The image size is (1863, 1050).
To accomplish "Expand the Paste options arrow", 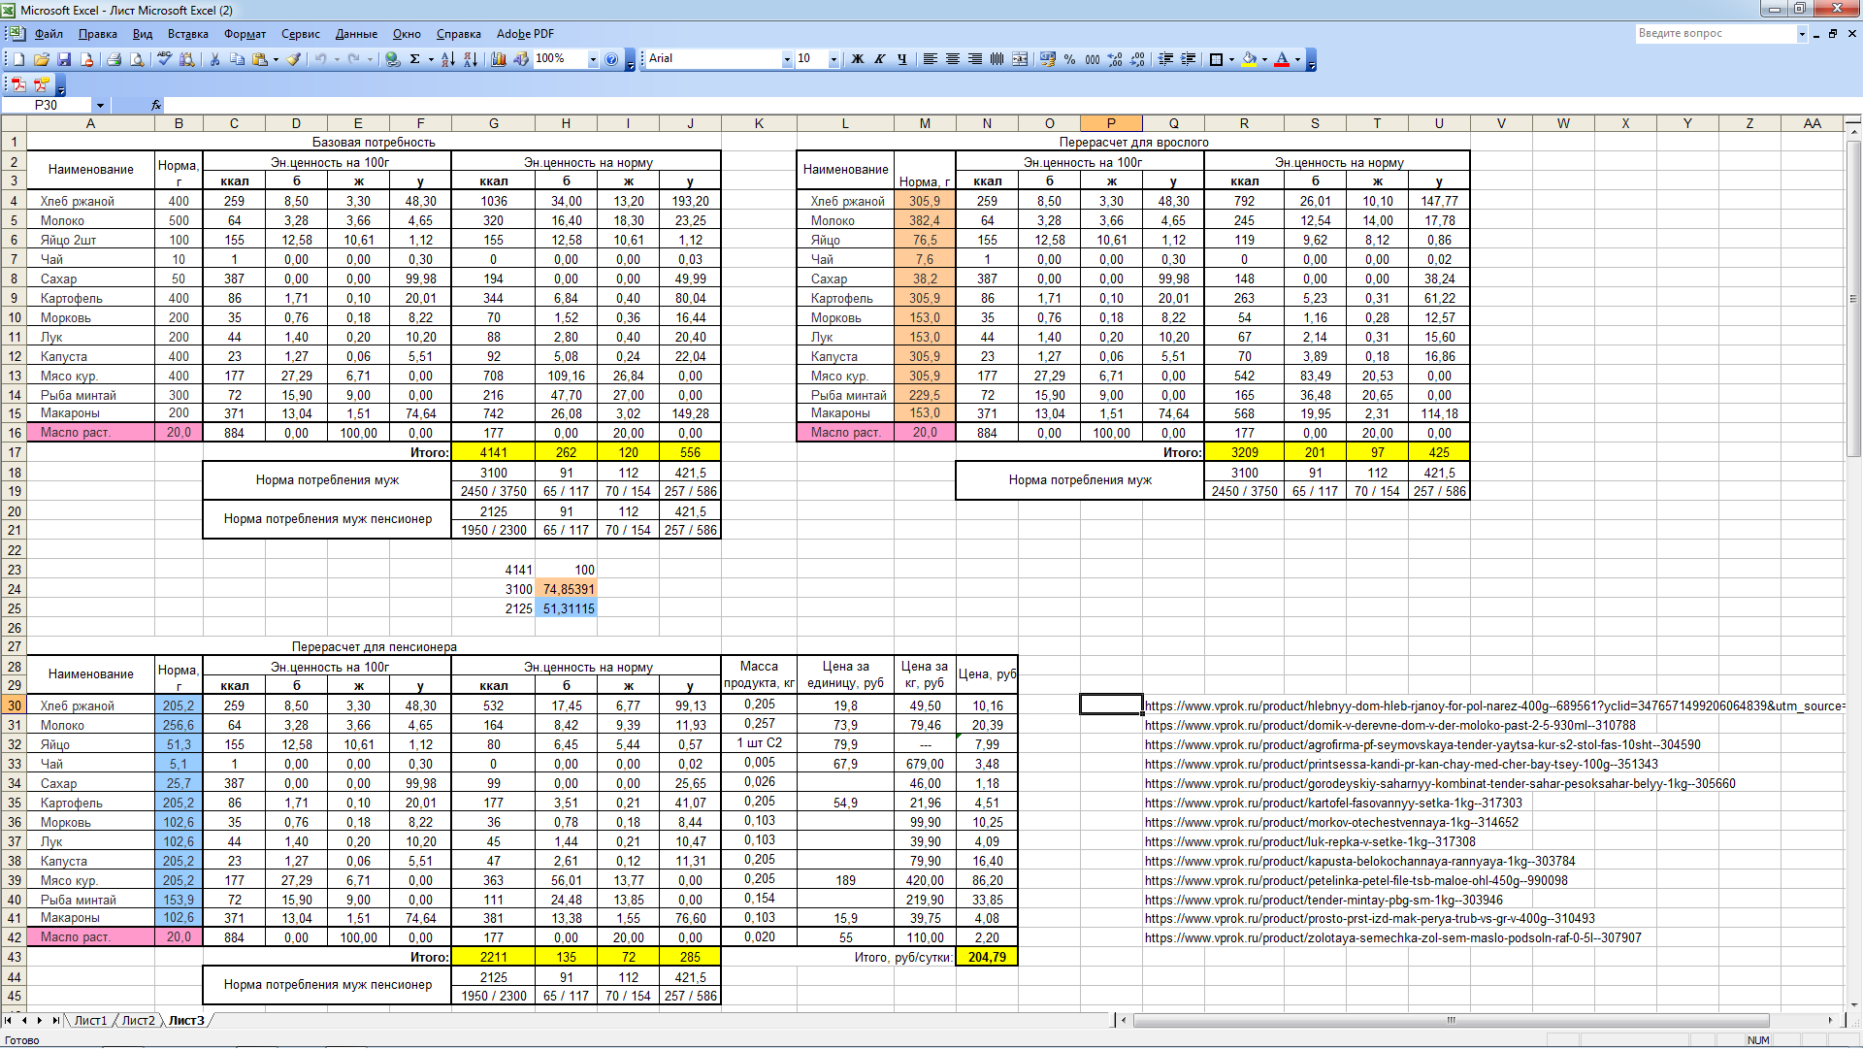I will pos(276,59).
